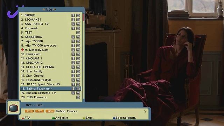The image size is (224, 126).
Task: Filter by FTA with red button
Action: coord(26,118)
